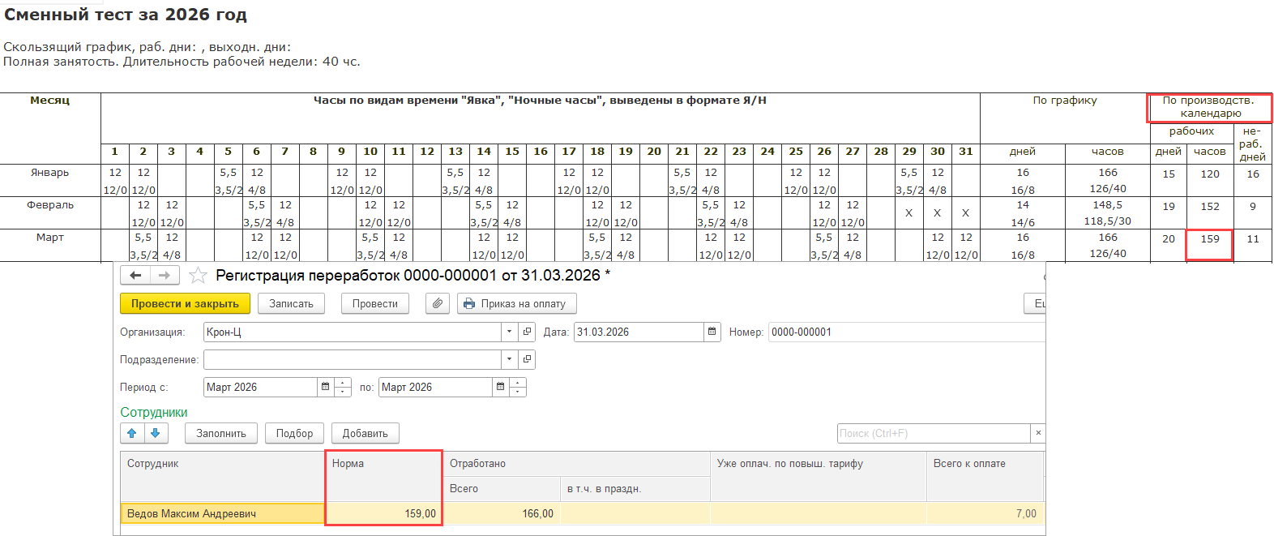Move employee row down with blue arrow
This screenshot has height=536, width=1274.
156,433
